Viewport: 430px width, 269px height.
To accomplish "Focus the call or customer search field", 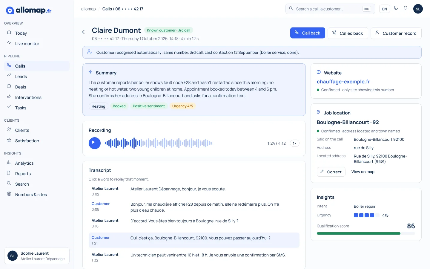I will tap(330, 9).
